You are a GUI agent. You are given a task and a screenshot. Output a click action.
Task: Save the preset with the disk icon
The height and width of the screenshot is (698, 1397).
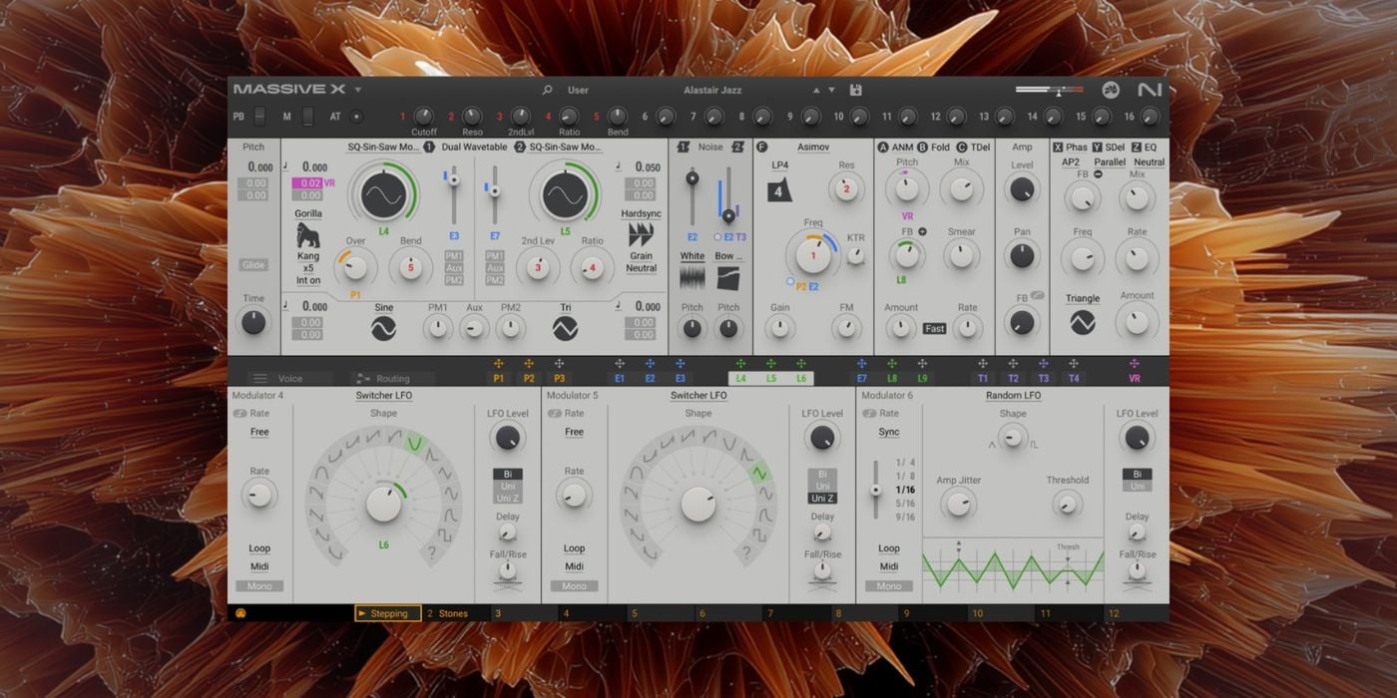[x=855, y=90]
